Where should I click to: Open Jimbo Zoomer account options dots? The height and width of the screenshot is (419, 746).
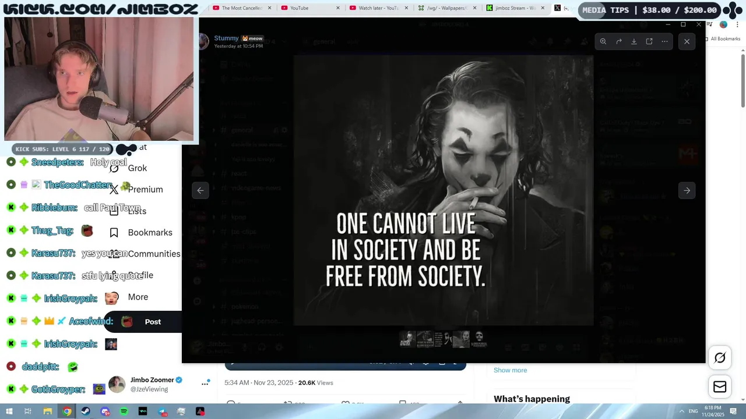click(x=205, y=383)
